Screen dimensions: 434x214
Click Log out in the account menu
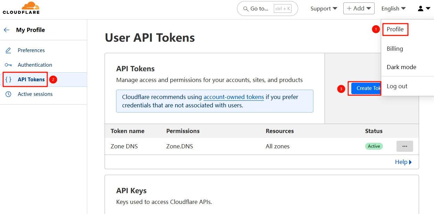(397, 86)
